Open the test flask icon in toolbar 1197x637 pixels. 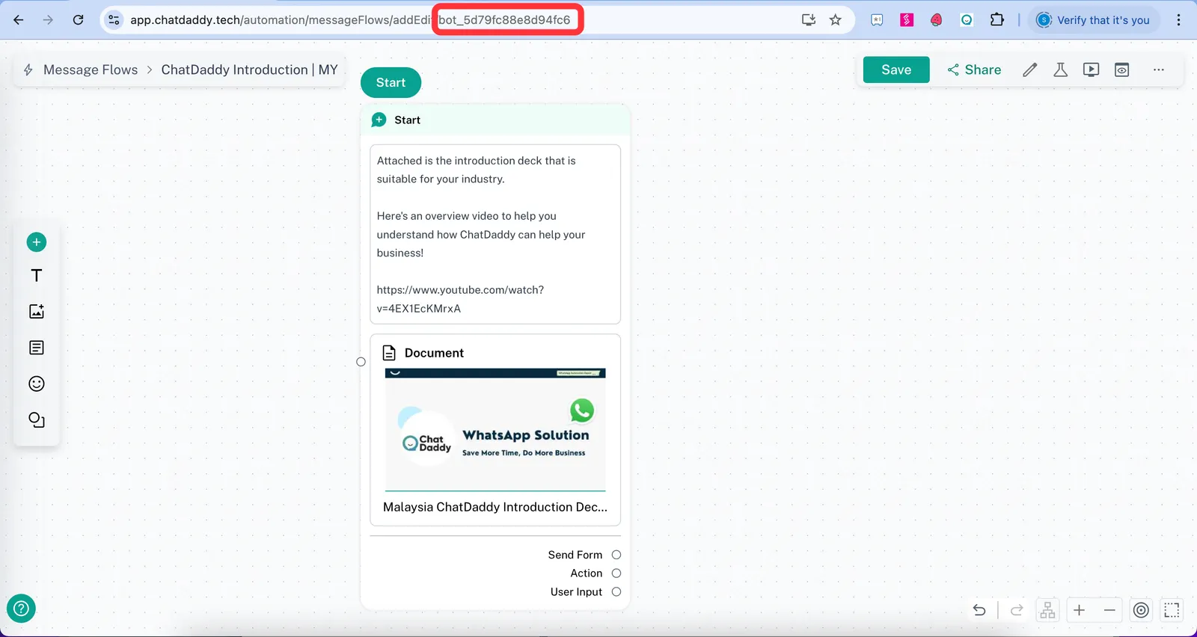click(x=1060, y=70)
